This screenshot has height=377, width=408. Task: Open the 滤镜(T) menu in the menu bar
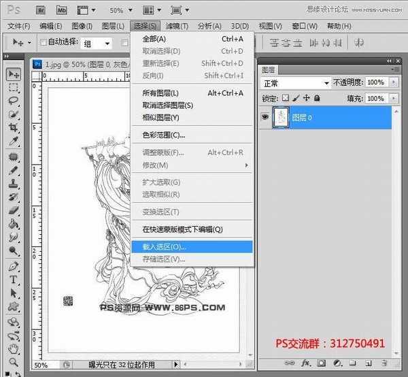tap(177, 26)
